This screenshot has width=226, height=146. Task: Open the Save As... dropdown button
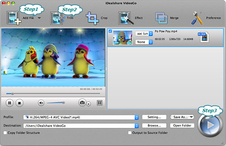tap(182, 117)
